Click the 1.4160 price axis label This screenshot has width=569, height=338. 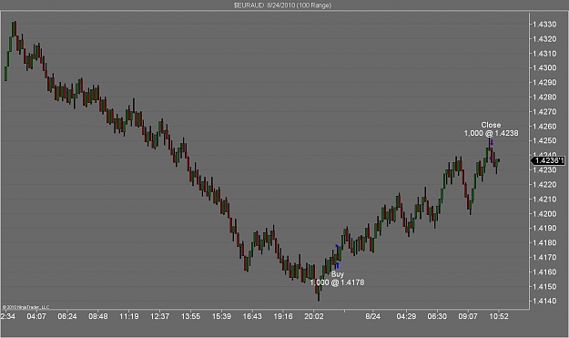544,271
